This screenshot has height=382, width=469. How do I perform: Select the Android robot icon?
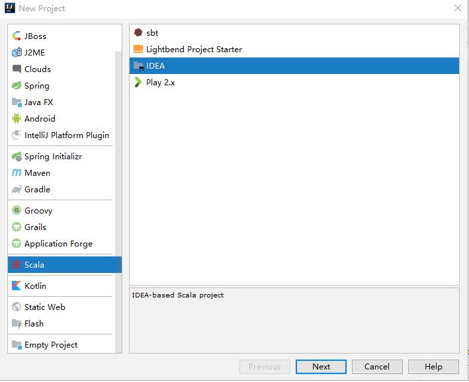(17, 119)
